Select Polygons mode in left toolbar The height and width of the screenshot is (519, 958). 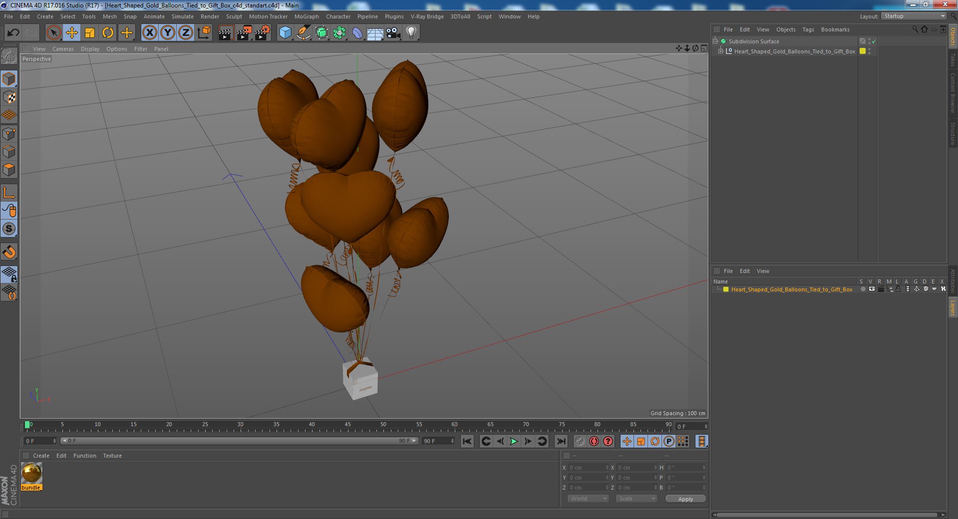[x=9, y=170]
